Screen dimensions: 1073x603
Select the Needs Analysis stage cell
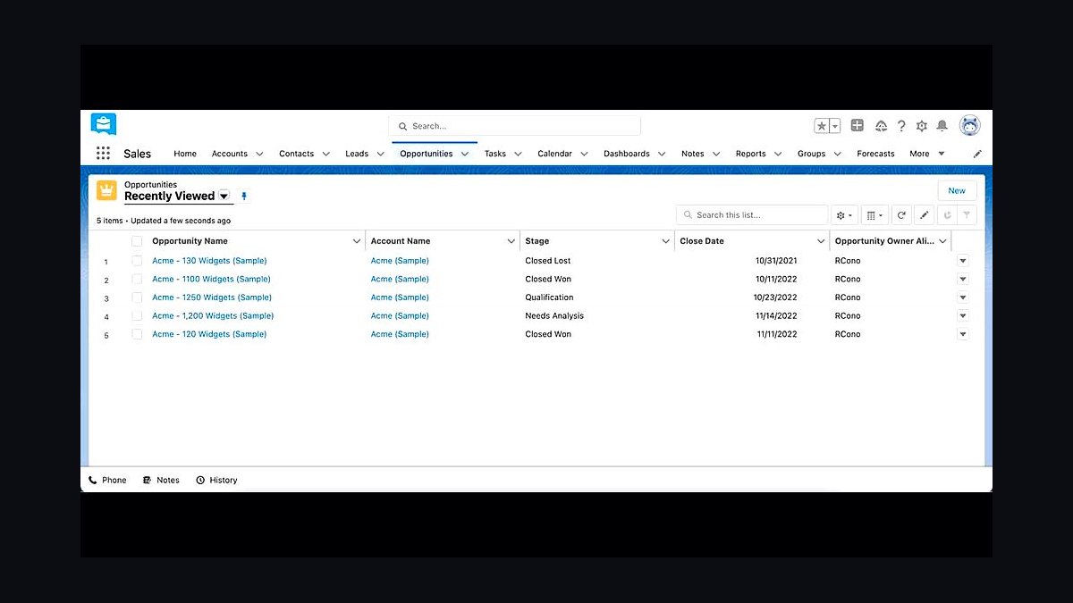(554, 315)
